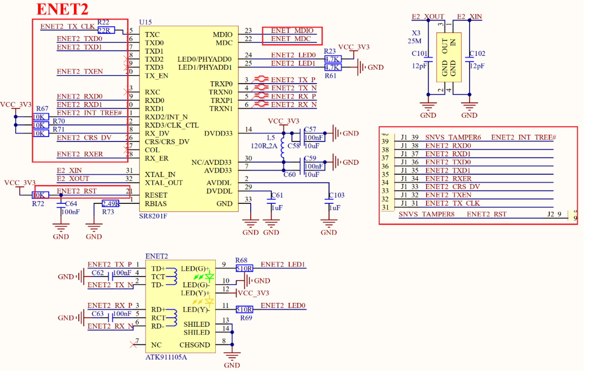Select capacitor C63 100nF
The width and height of the screenshot is (594, 374).
(110, 318)
